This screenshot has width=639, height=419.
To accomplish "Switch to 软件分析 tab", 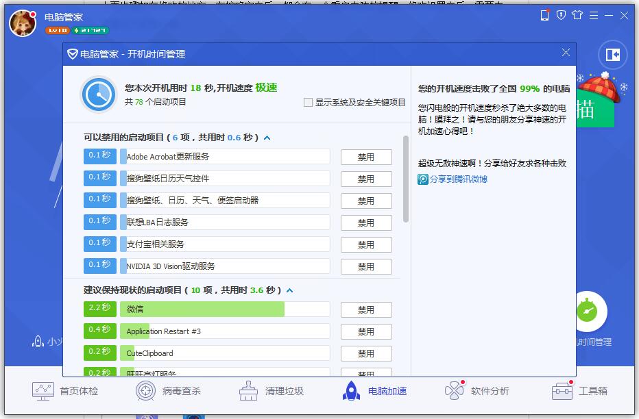I will tap(477, 391).
